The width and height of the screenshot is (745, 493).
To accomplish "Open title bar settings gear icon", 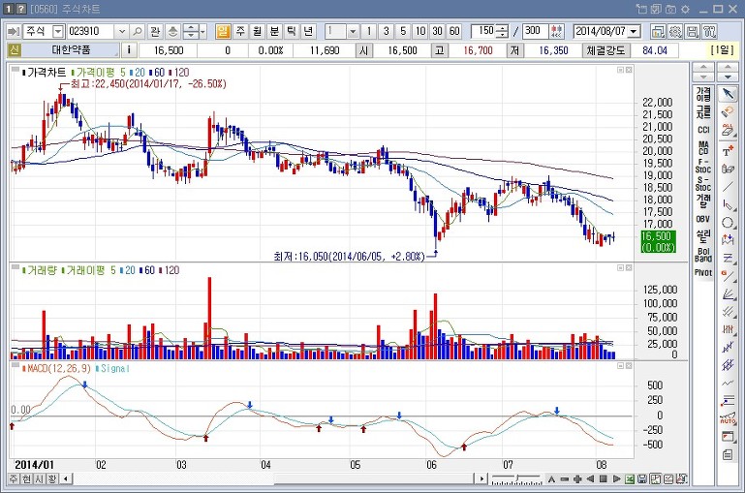I will [x=686, y=9].
